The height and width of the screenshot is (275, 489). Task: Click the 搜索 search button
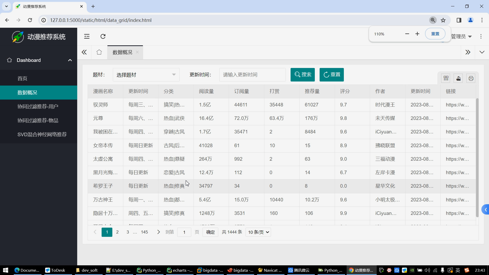[303, 75]
